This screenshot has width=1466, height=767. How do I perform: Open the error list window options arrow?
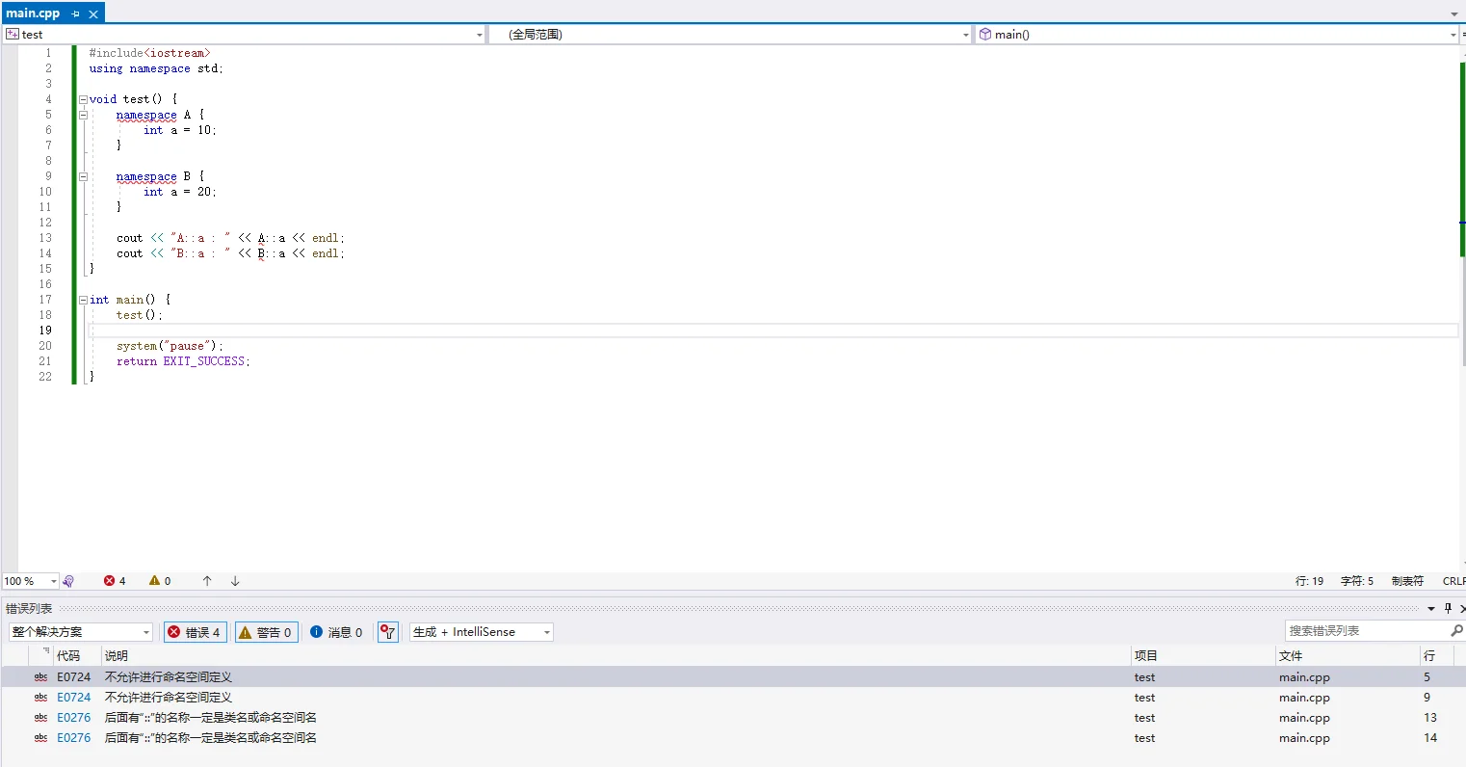1431,609
